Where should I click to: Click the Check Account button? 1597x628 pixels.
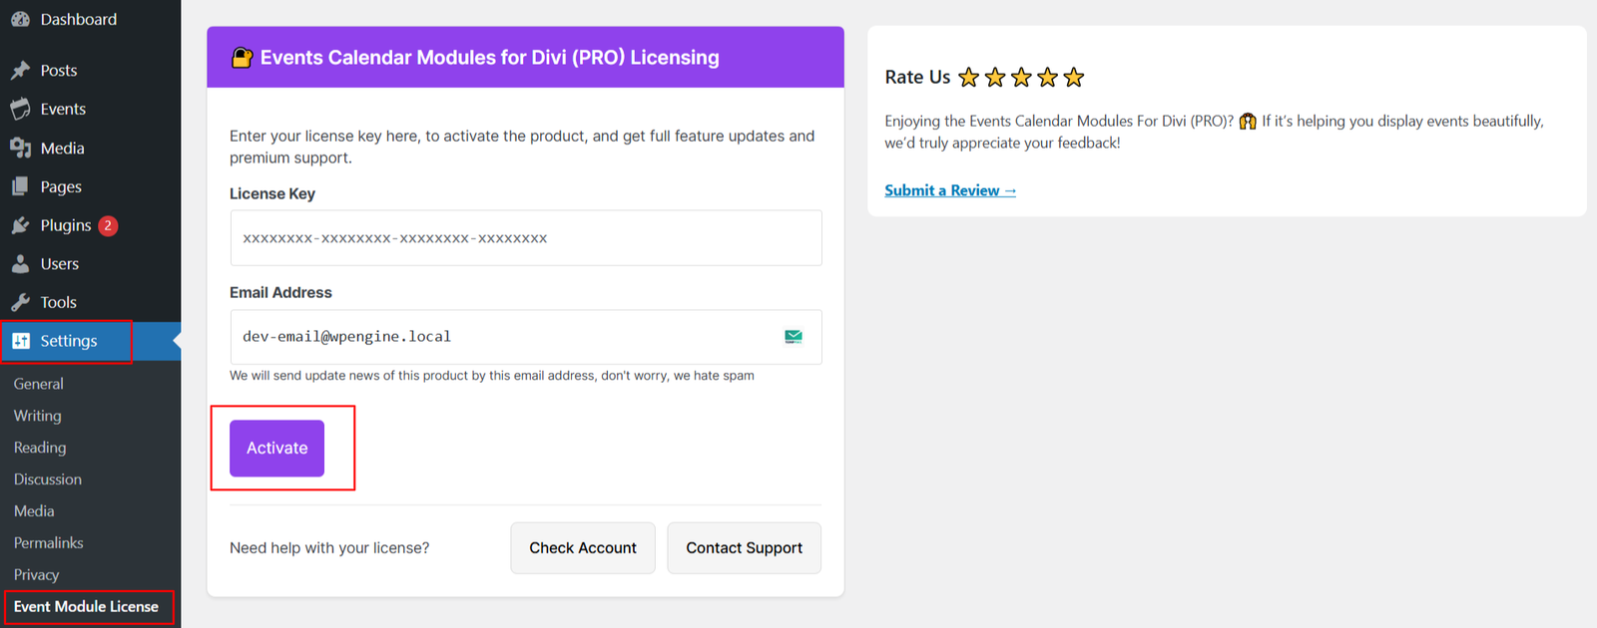pyautogui.click(x=583, y=548)
